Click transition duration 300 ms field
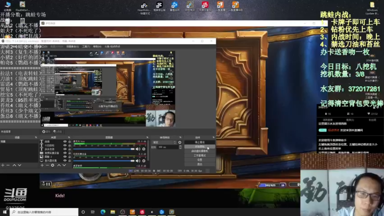 pos(168,147)
